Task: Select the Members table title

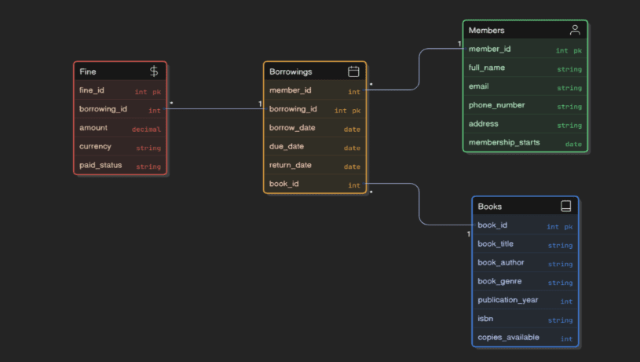Action: (486, 30)
